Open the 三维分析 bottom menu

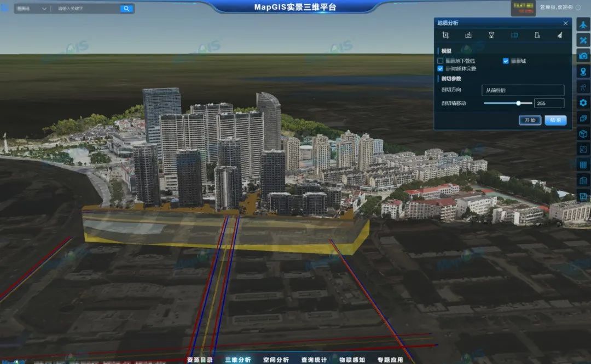[x=238, y=360]
